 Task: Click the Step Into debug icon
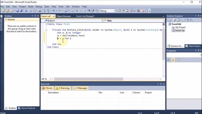click(89, 11)
